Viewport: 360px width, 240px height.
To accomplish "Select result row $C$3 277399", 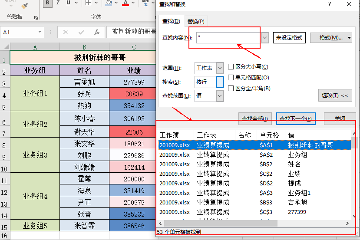I will tap(254, 212).
